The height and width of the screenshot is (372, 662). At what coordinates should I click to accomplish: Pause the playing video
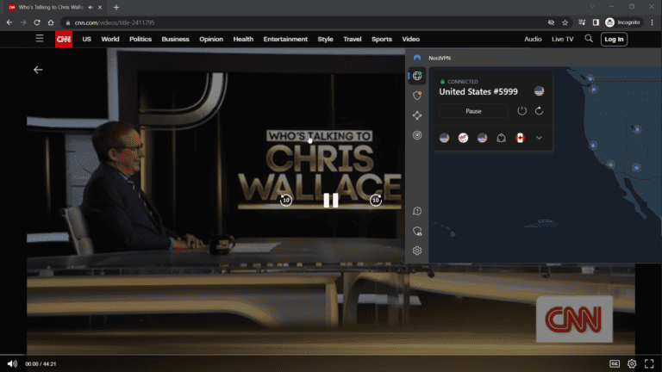pyautogui.click(x=330, y=201)
